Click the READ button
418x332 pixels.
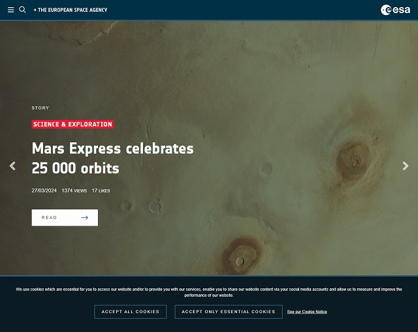[x=65, y=217]
